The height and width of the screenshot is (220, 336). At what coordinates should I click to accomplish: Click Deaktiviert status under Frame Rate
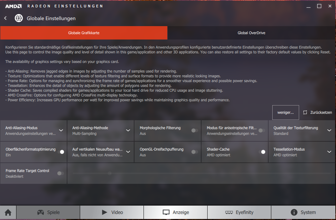tap(14, 176)
